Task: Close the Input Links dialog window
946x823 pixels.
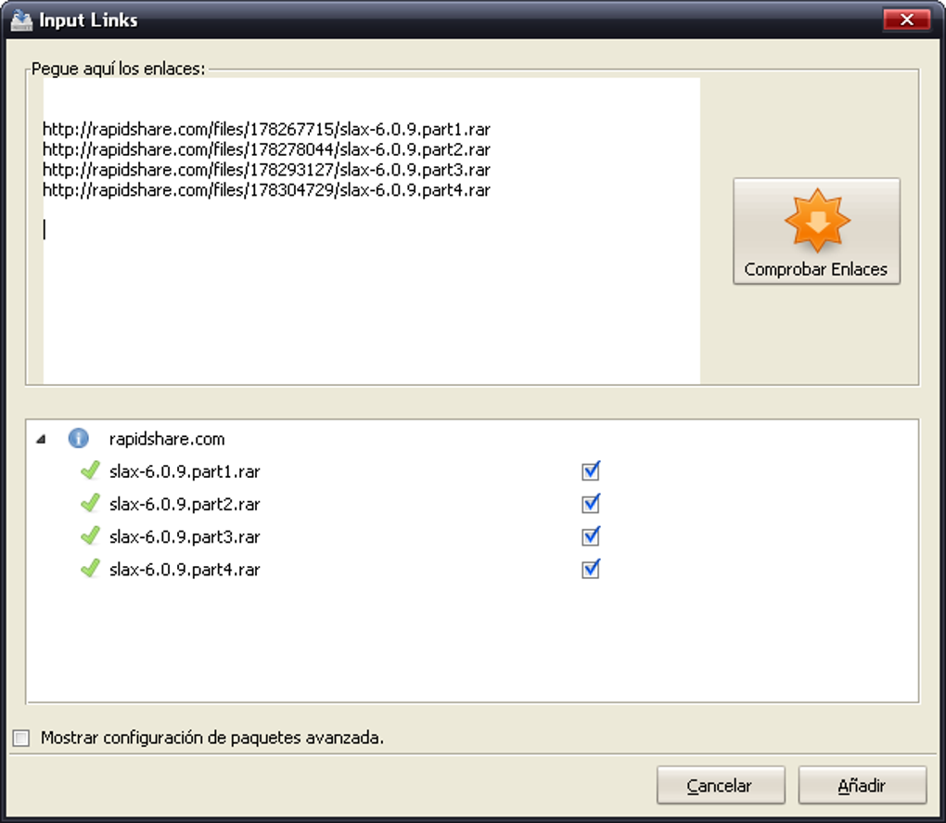Action: [906, 19]
